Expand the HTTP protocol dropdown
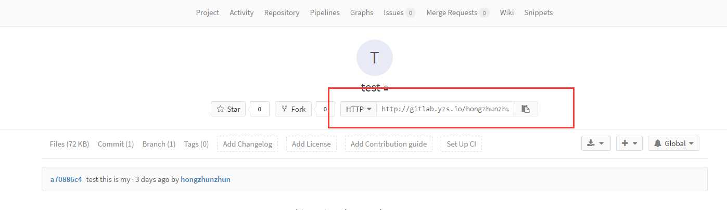 point(359,109)
